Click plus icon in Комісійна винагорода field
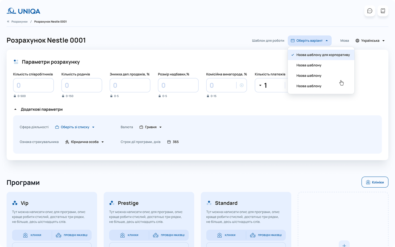The width and height of the screenshot is (395, 247). coord(242,85)
